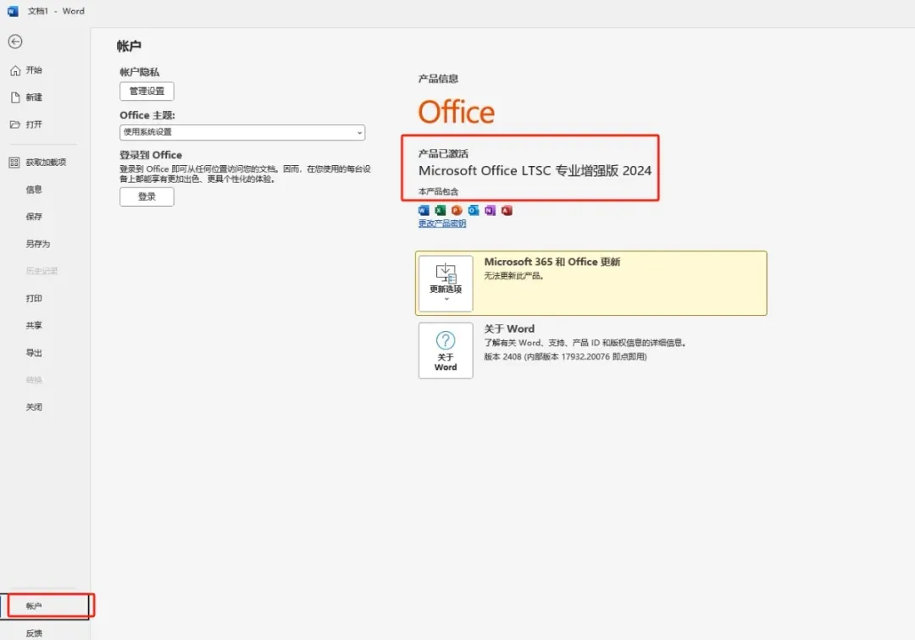Image resolution: width=915 pixels, height=640 pixels.
Task: Click the Microsoft 365 和 Office 更新 heading
Action: click(552, 262)
